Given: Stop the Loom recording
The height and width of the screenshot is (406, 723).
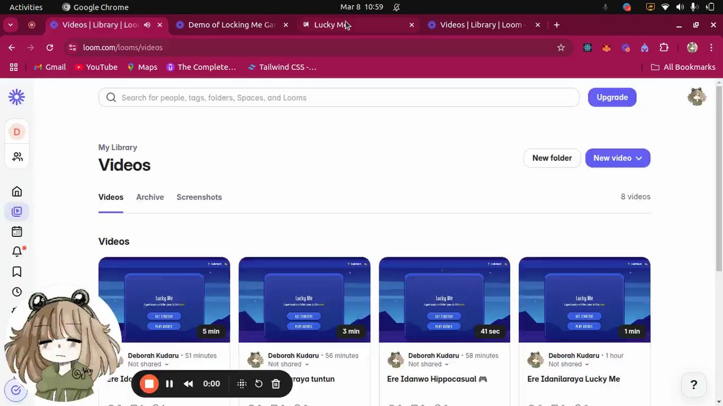Looking at the screenshot, I should (x=149, y=384).
